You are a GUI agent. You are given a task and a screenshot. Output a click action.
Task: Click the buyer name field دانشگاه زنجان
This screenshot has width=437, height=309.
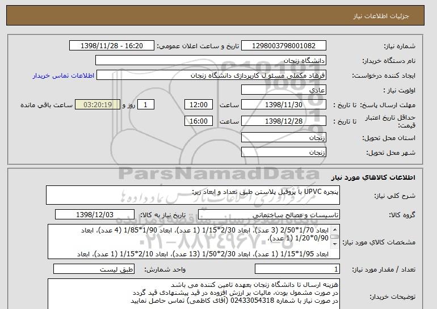tap(211, 61)
